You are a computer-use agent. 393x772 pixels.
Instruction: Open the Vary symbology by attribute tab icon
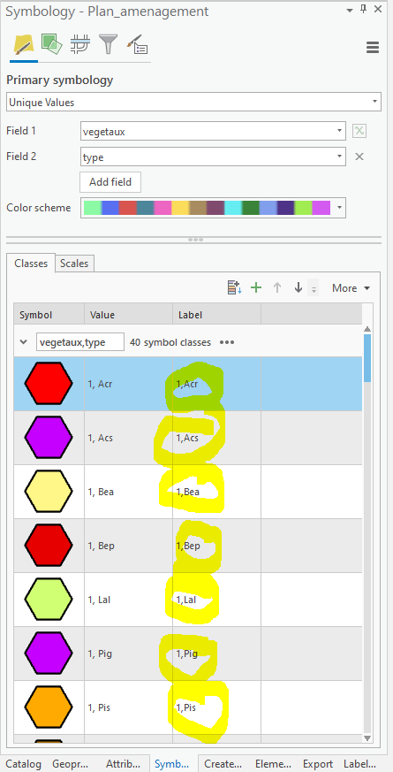(51, 44)
